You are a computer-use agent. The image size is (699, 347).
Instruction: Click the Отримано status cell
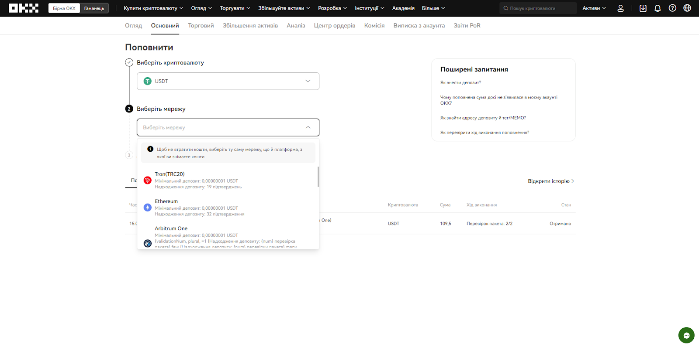560,224
